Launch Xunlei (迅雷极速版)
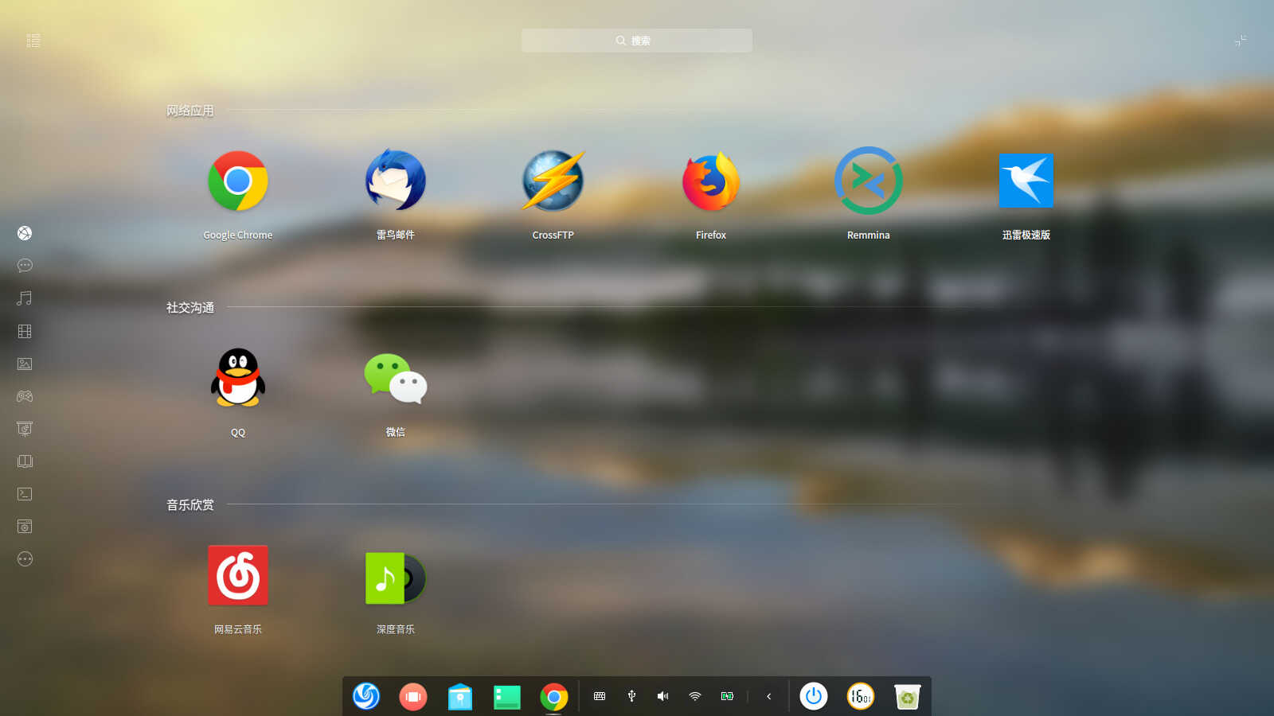The height and width of the screenshot is (716, 1274). pyautogui.click(x=1026, y=181)
